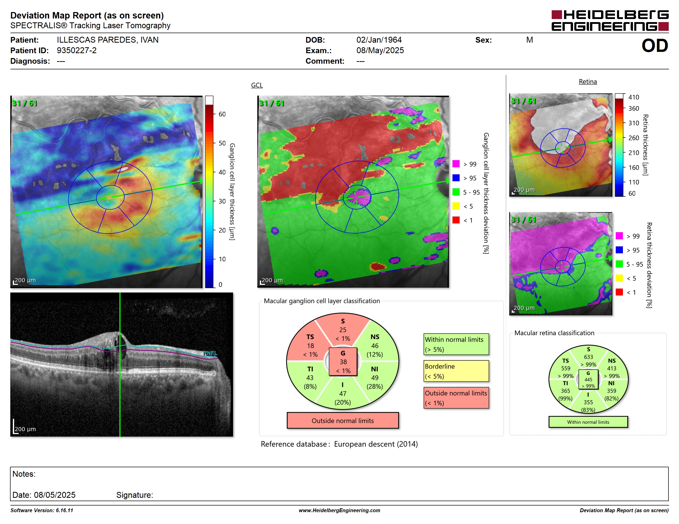Click the Deviation Map Report title
679x524 pixels.
tap(87, 15)
